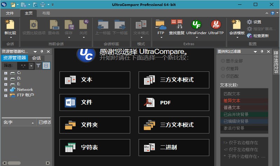The image size is (280, 166).
Task: Expand the C: drive node
Action: point(6,73)
